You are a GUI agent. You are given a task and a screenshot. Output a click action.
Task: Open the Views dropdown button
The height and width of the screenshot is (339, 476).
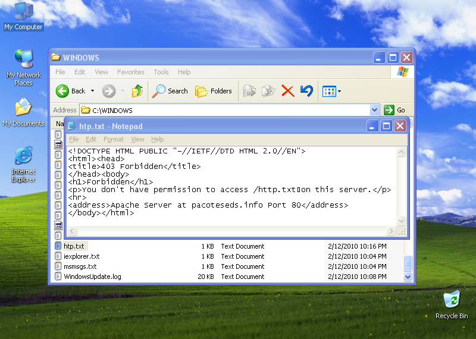click(332, 91)
